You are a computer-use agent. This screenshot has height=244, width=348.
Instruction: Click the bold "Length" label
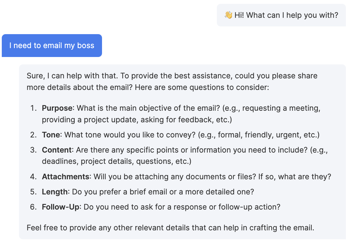pyautogui.click(x=55, y=192)
